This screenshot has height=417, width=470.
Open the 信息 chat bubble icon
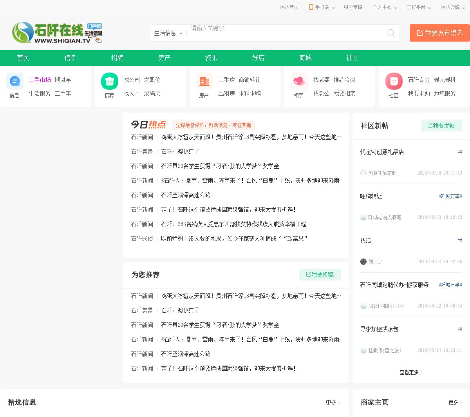tap(15, 81)
